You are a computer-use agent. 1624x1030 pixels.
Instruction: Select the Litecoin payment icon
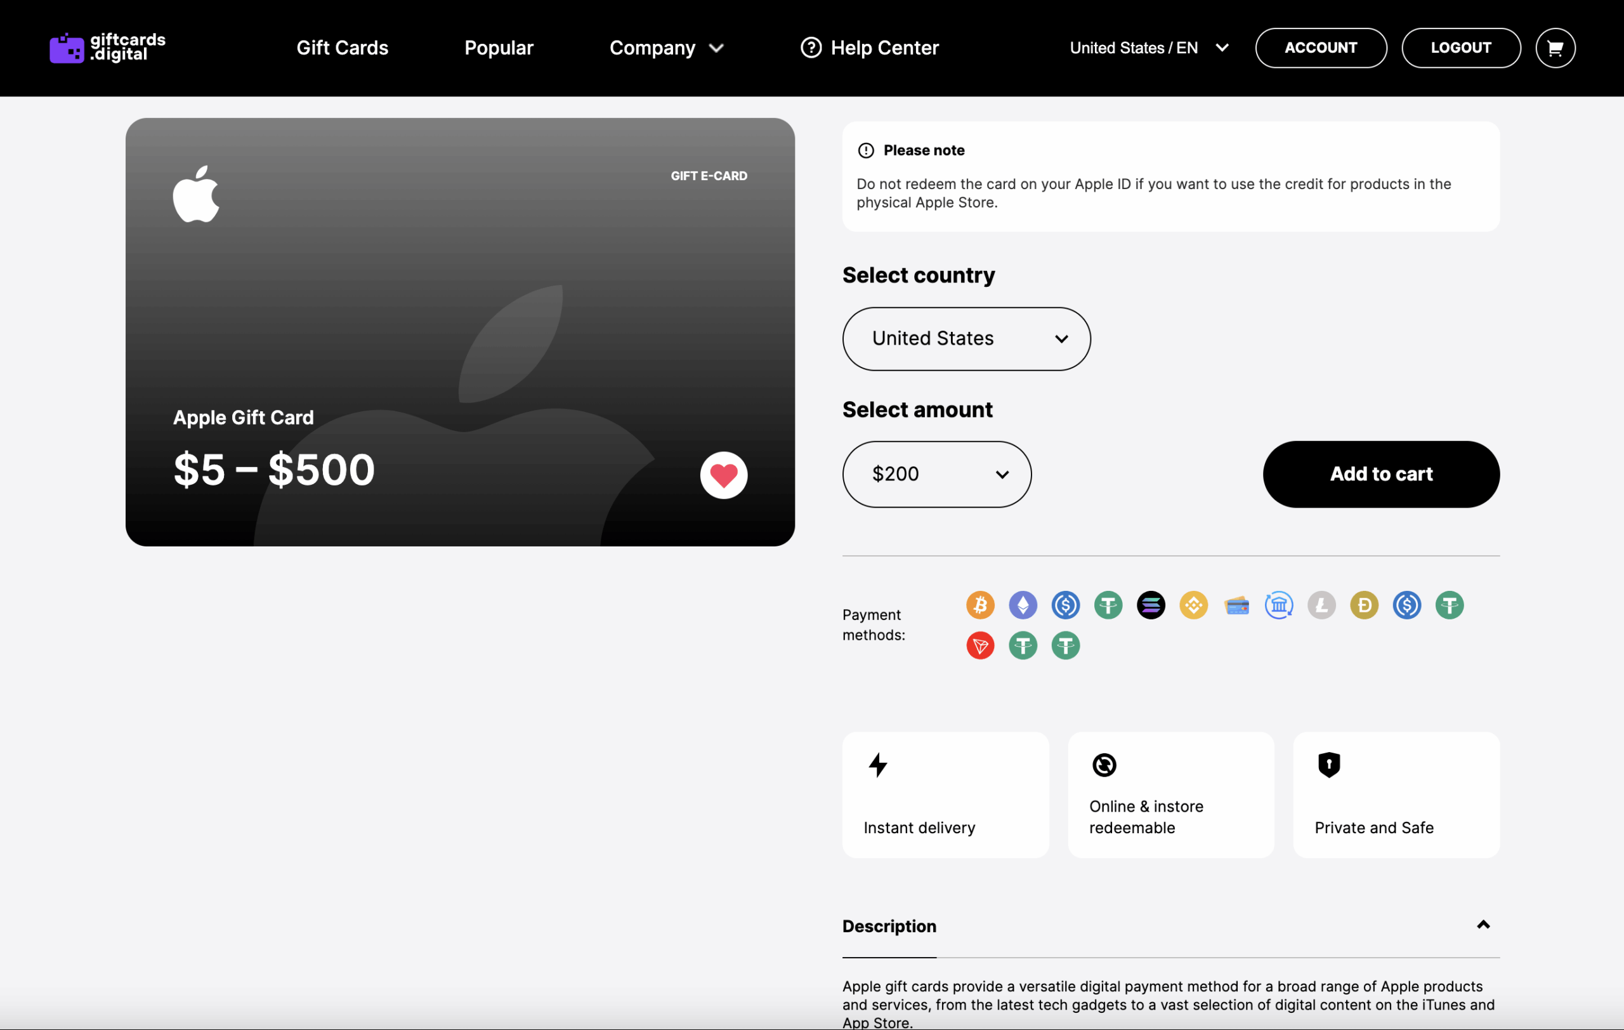(x=1321, y=605)
